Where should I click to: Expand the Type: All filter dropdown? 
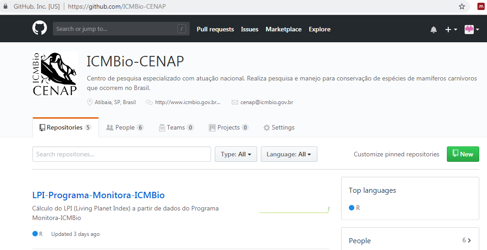236,154
